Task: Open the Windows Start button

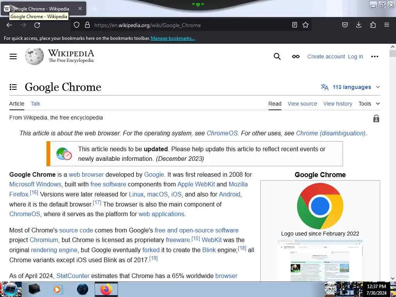Action: (x=10, y=289)
